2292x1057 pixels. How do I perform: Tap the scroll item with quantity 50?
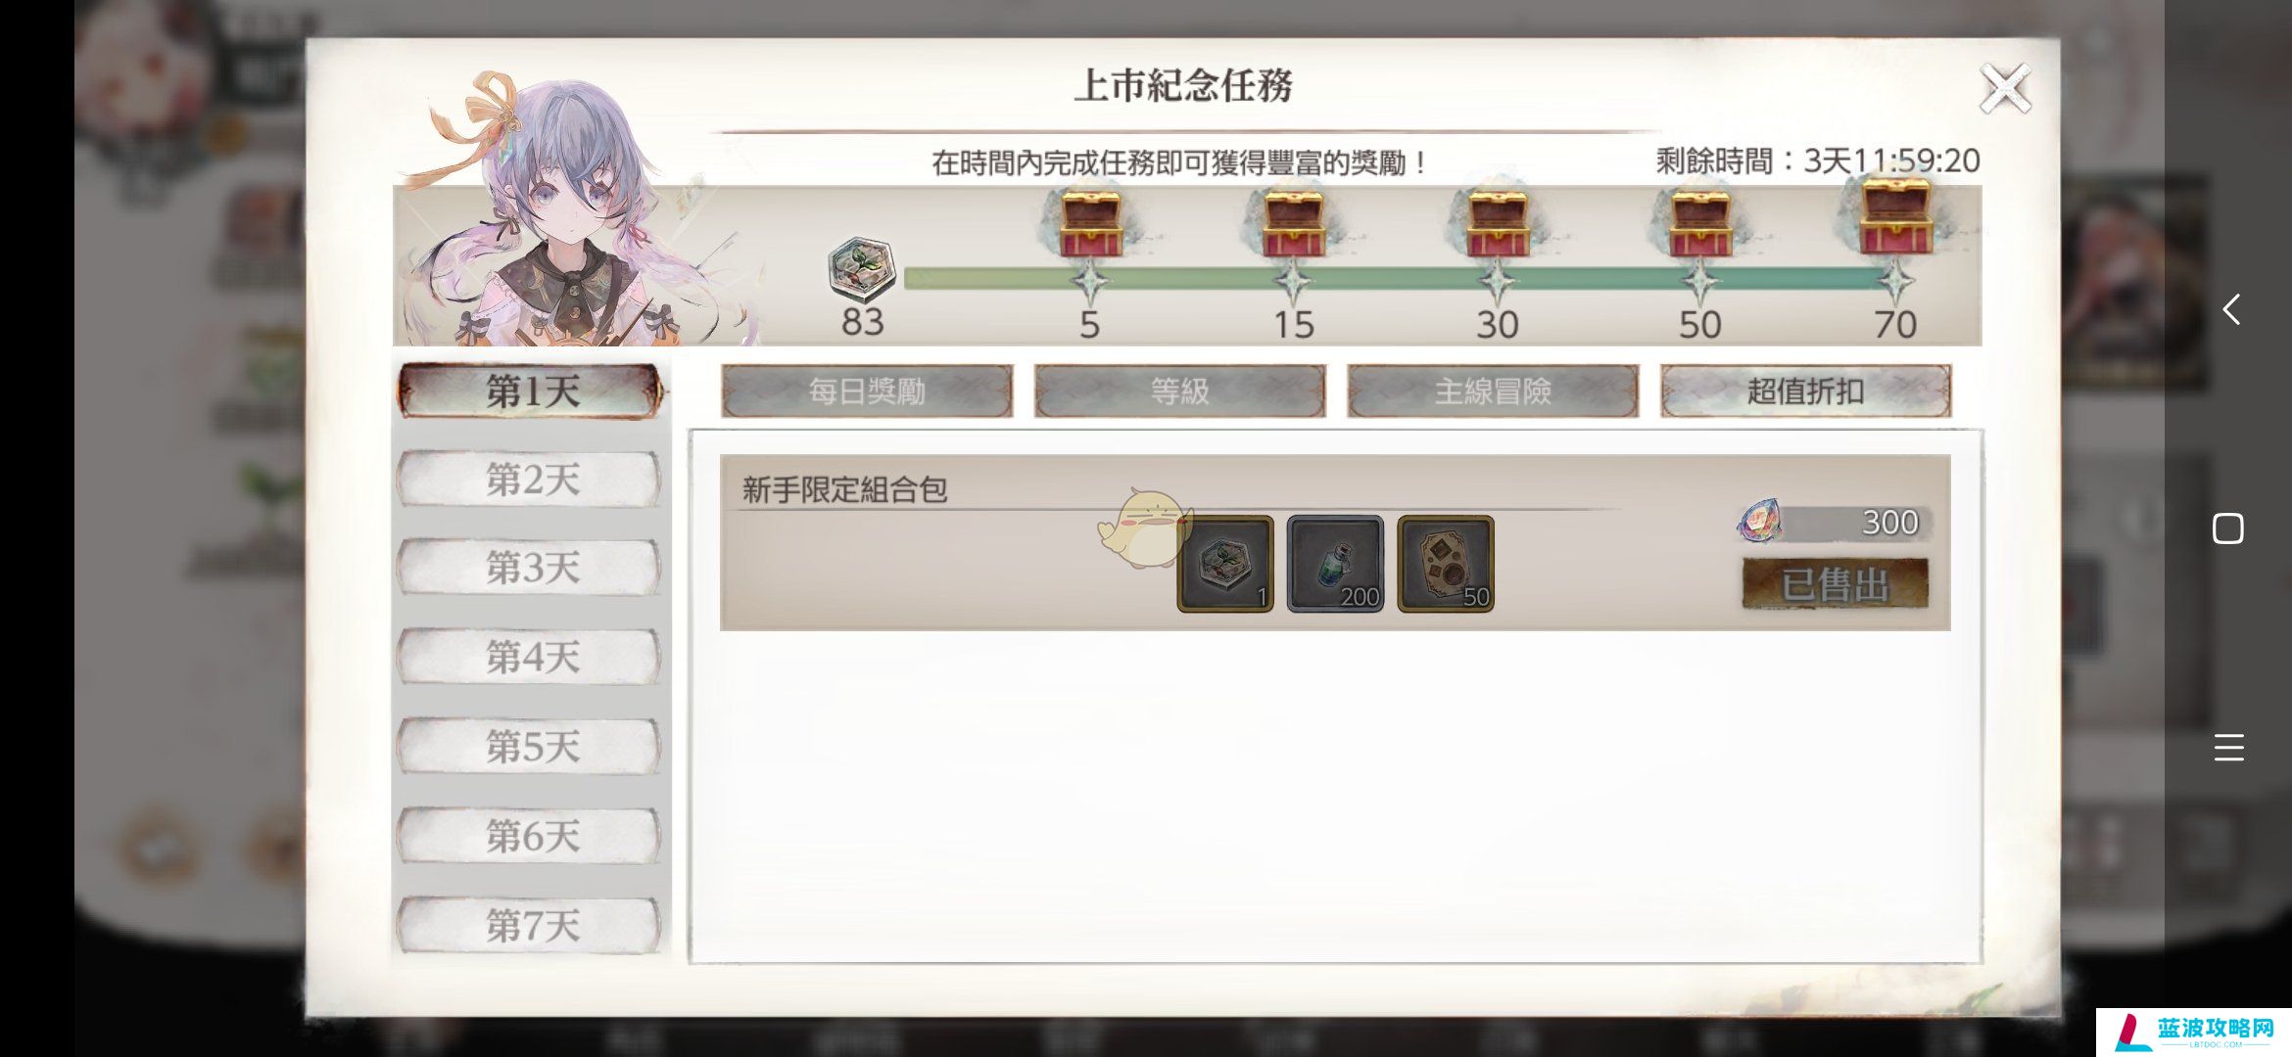tap(1446, 564)
